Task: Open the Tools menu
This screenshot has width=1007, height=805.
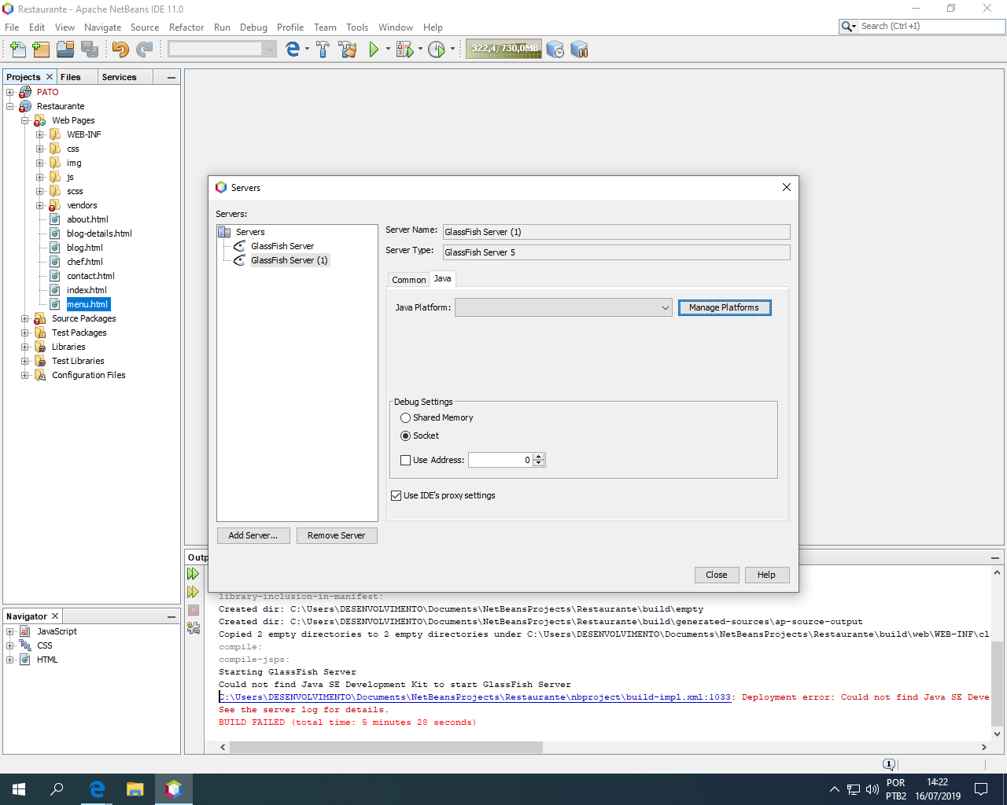Action: [357, 28]
